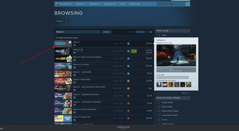The height and width of the screenshot is (131, 239).
Task: Open the Your Store dropdown menu
Action: 64,4
